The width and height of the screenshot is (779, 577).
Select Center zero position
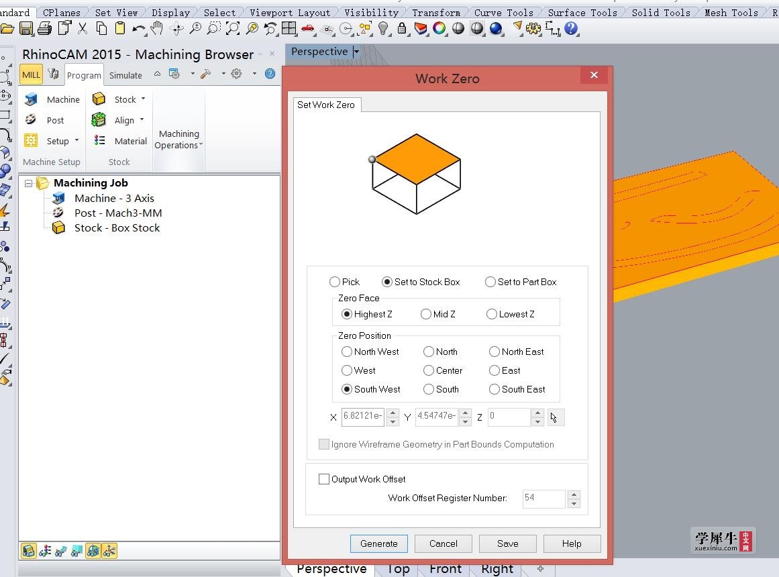pos(429,370)
